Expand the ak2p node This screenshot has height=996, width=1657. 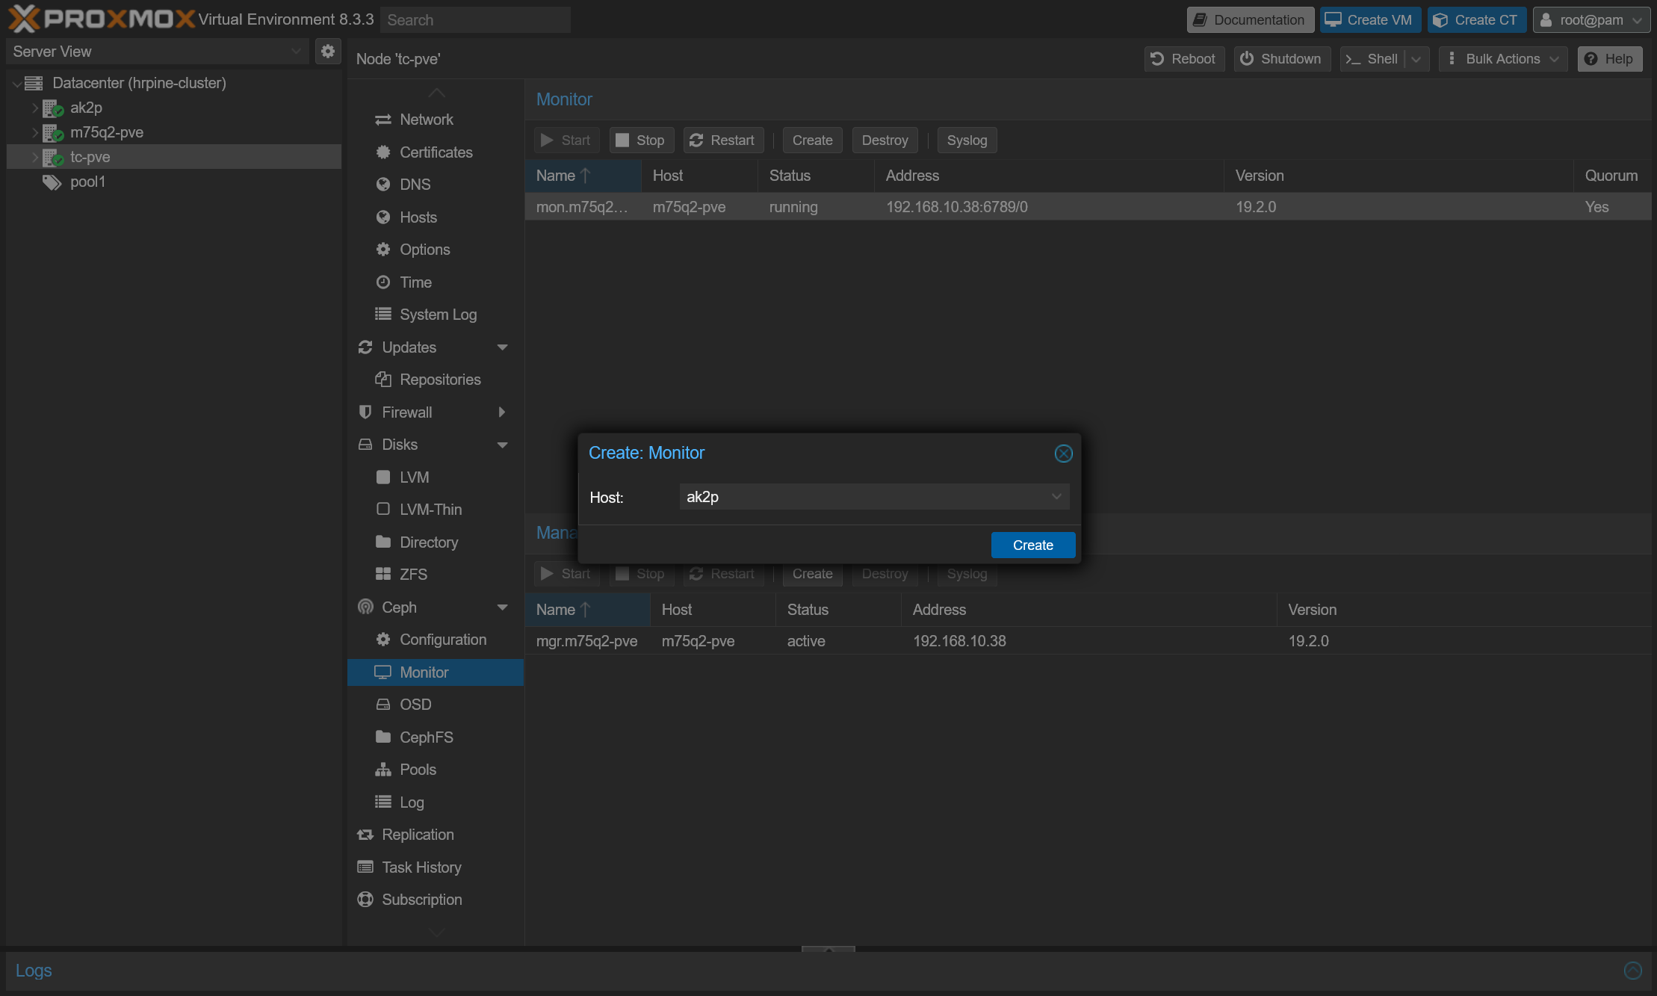tap(34, 108)
